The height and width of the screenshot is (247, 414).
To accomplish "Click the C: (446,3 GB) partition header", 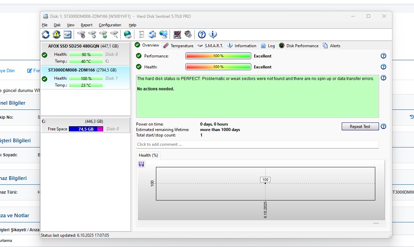I will pos(86,121).
